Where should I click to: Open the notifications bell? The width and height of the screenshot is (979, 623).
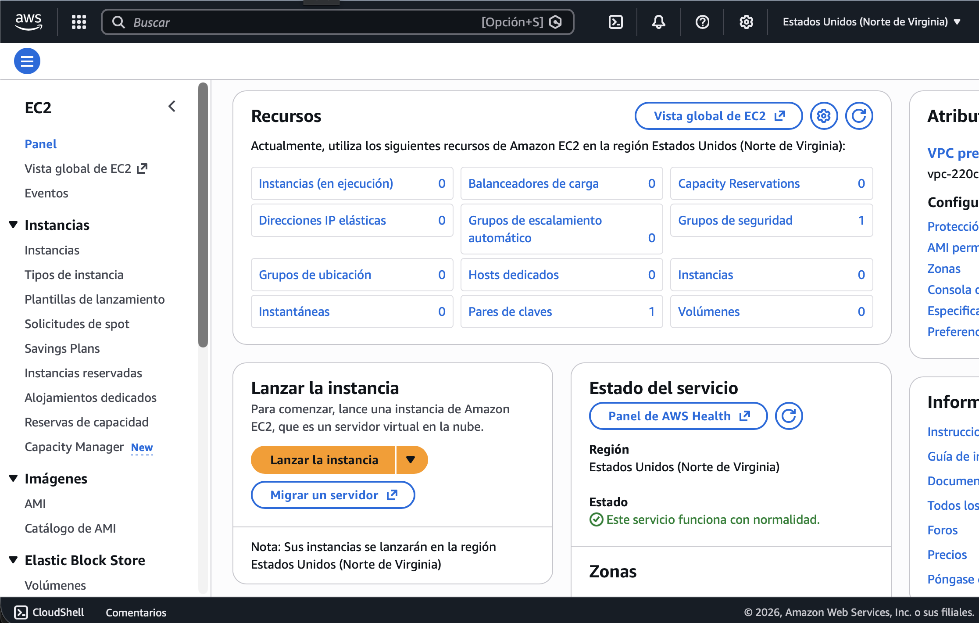pos(658,22)
